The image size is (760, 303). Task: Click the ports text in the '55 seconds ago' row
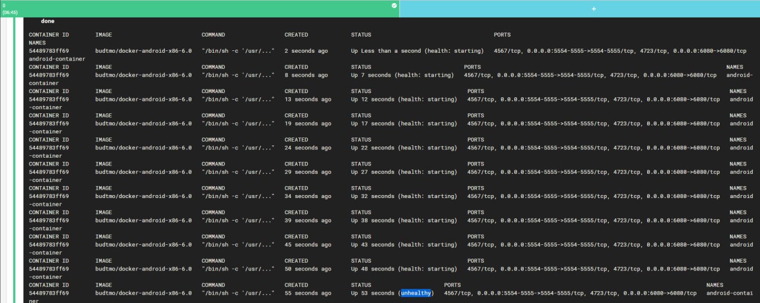pos(570,293)
